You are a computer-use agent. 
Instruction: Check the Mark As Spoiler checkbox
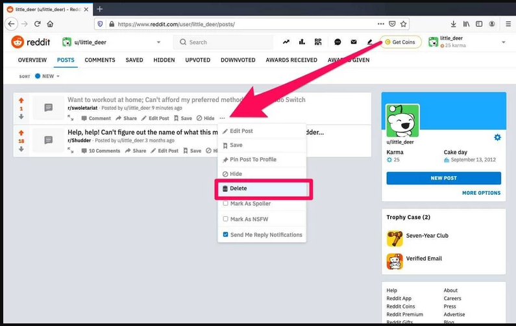(x=225, y=204)
